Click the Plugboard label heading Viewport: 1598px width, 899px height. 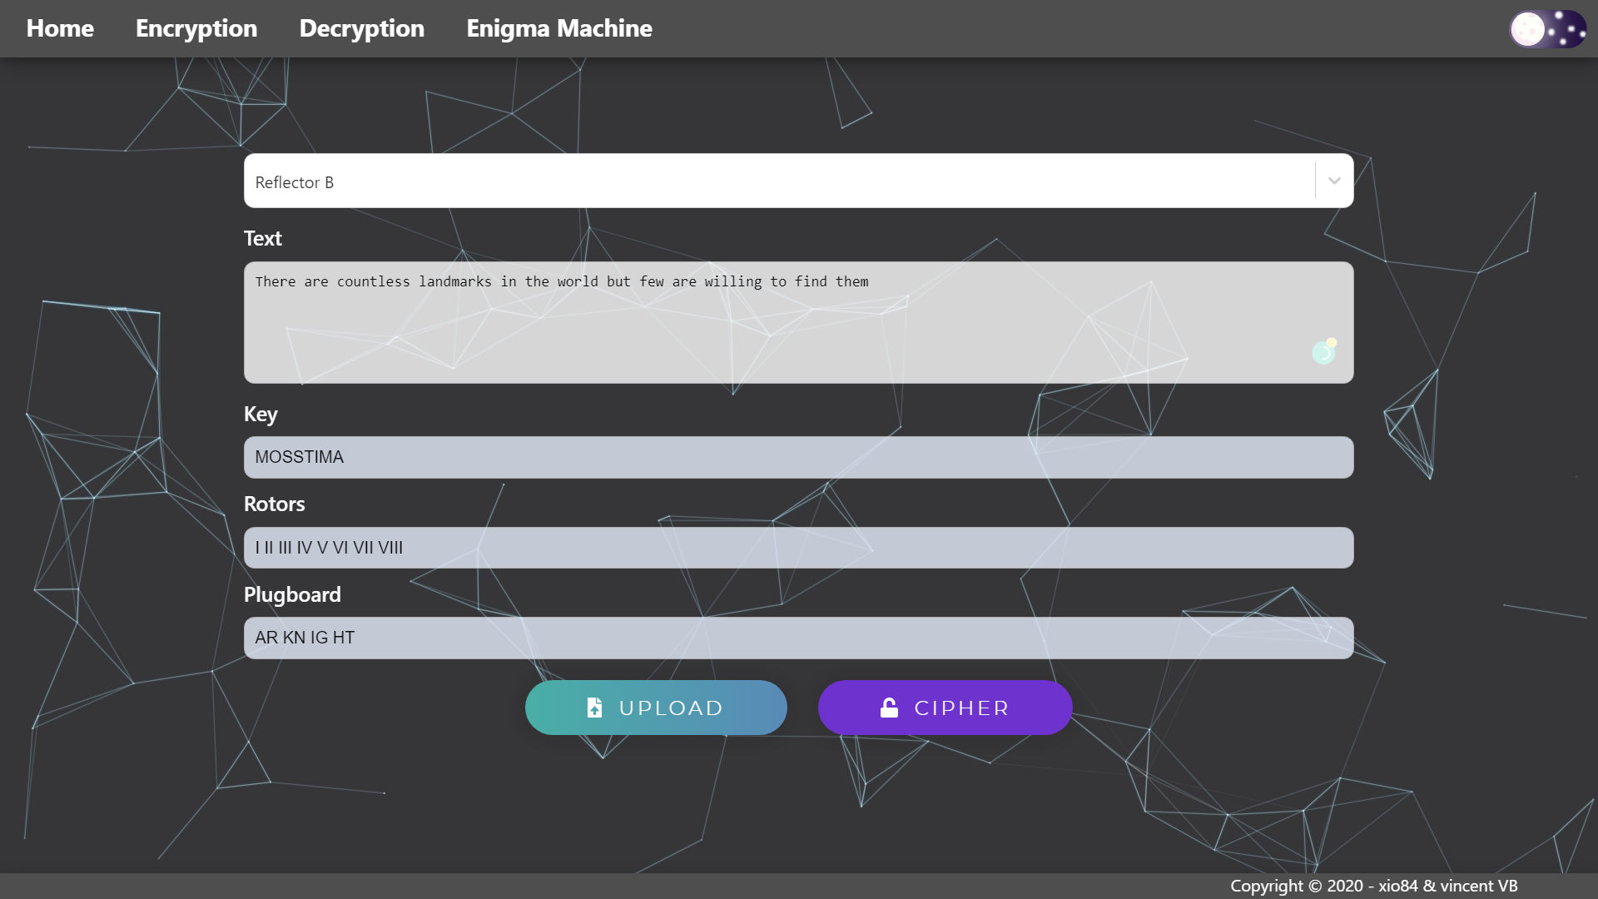(x=292, y=594)
